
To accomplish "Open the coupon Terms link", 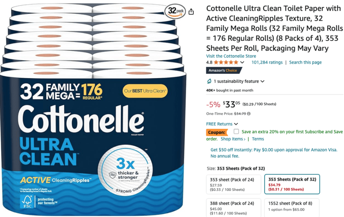I will [x=258, y=139].
